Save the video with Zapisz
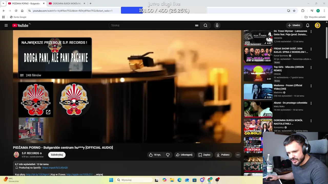Viewport: 328px width, 184px height. point(204,155)
